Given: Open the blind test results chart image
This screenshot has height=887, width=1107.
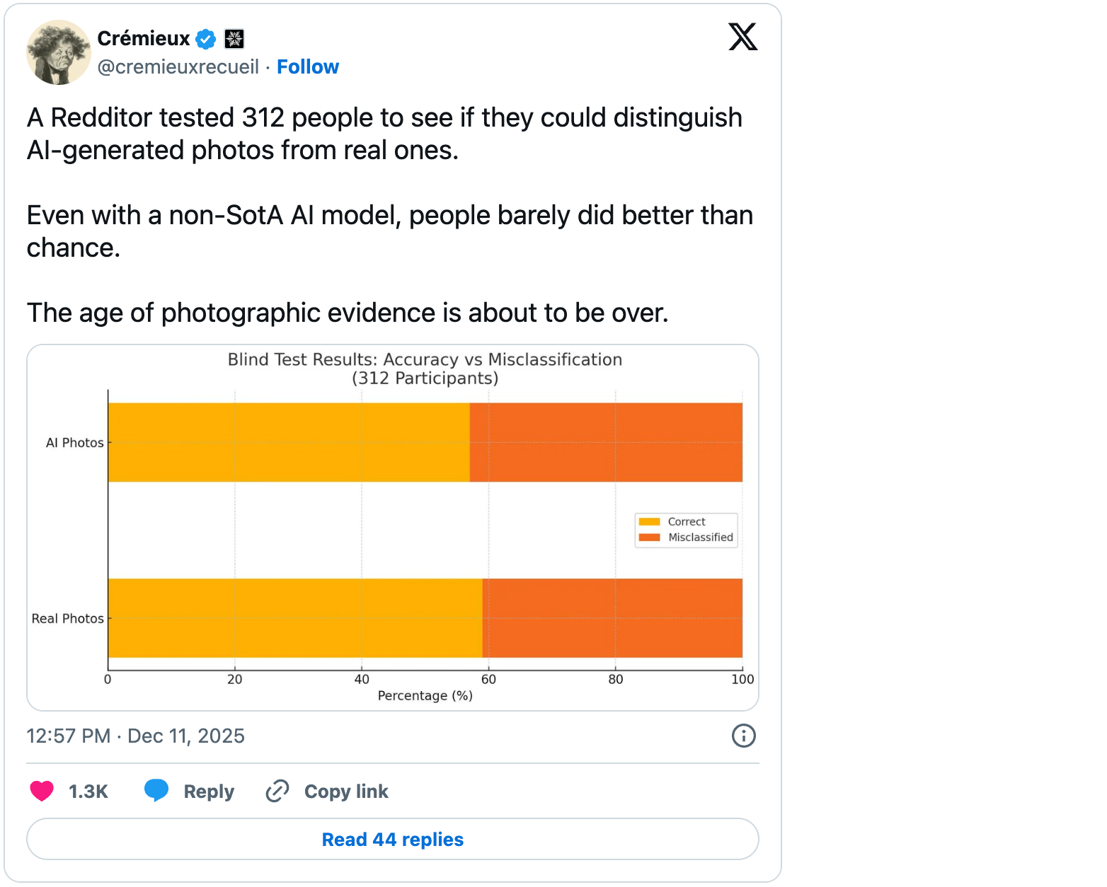Looking at the screenshot, I should click(x=393, y=528).
